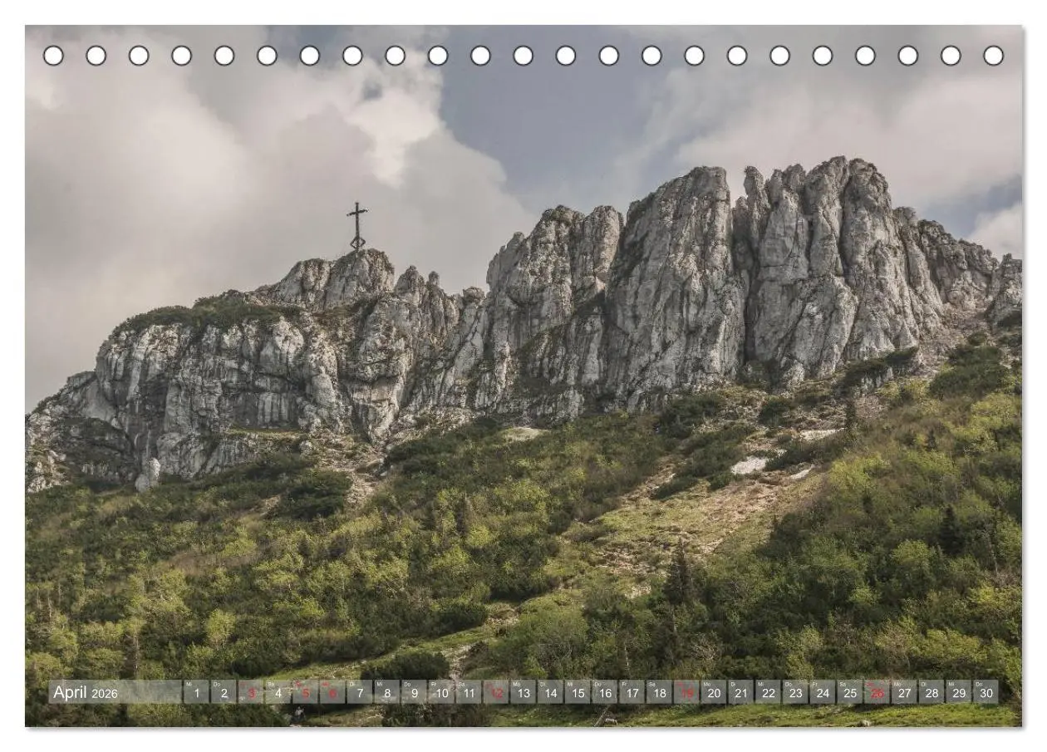Click the date cell labeled 18
Screen dimensions: 1047x752
point(659,692)
